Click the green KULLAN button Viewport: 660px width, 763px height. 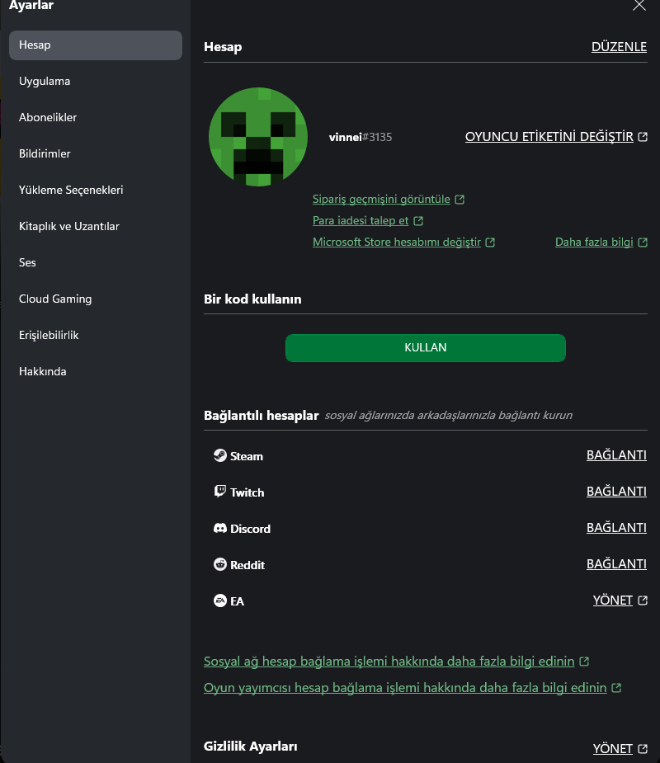[426, 348]
